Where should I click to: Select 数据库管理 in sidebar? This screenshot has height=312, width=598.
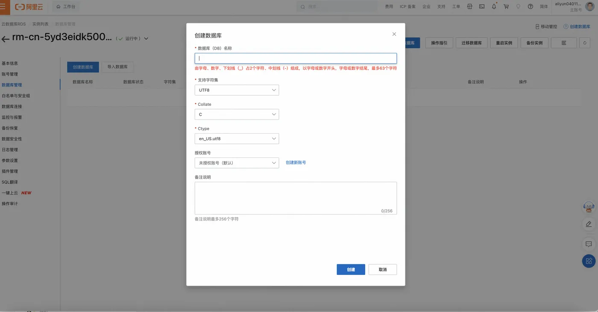pos(12,85)
